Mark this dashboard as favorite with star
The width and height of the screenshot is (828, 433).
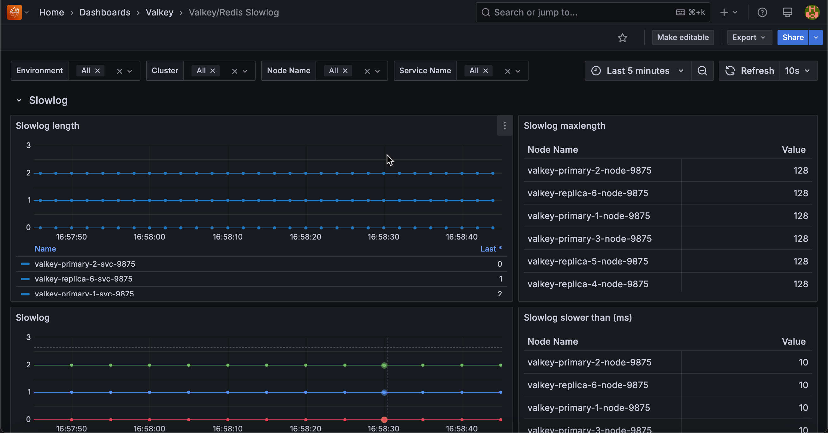point(623,38)
